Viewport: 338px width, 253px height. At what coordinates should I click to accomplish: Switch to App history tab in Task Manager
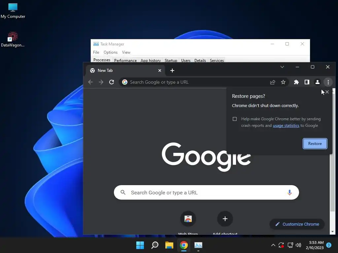click(x=151, y=60)
